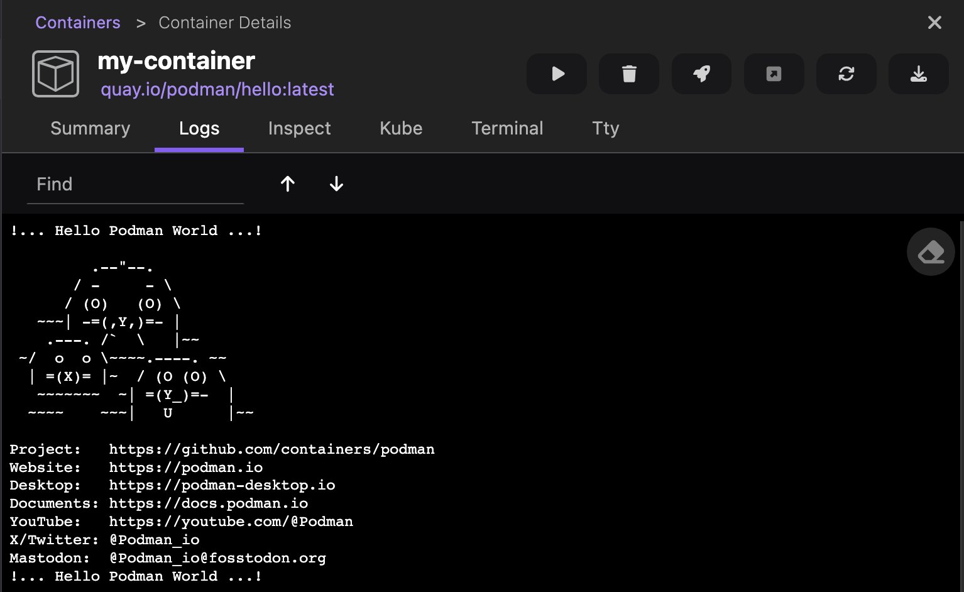Restart the container with the refresh icon
The height and width of the screenshot is (592, 964).
click(846, 74)
